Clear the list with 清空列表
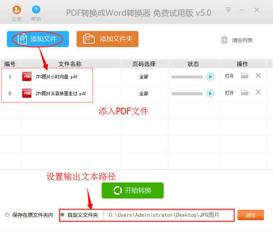Screen dimensions: 273x231 point(237,40)
